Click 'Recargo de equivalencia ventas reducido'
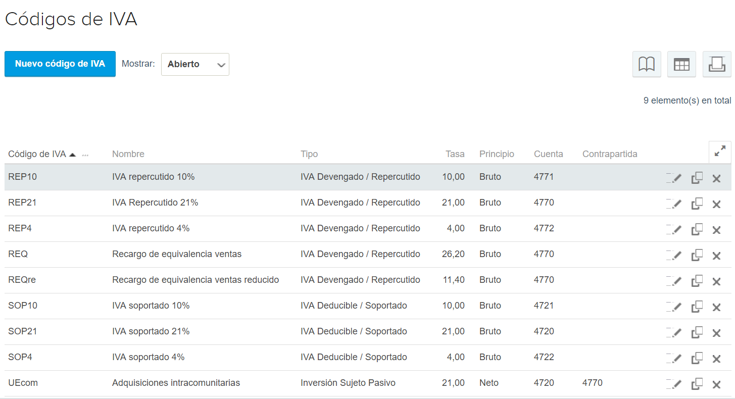 (195, 280)
